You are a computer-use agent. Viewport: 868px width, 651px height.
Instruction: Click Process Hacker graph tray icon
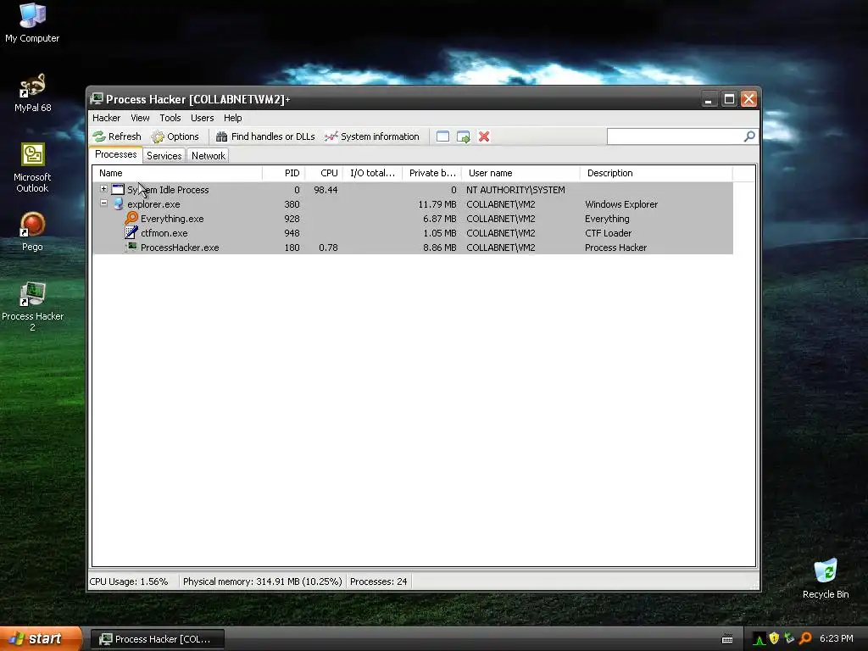759,639
